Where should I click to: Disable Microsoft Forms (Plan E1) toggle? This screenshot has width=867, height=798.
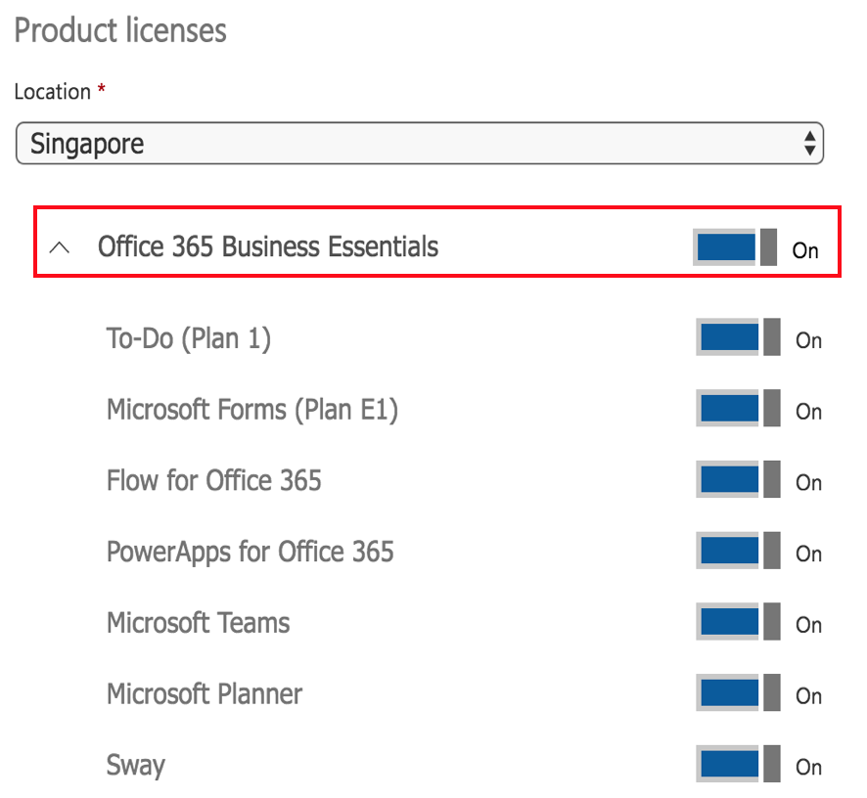pyautogui.click(x=738, y=409)
